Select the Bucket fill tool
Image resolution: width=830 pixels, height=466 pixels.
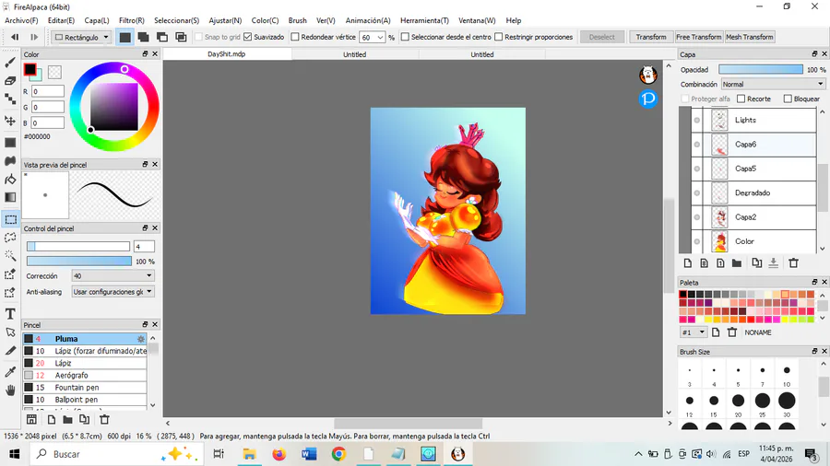pos(10,180)
